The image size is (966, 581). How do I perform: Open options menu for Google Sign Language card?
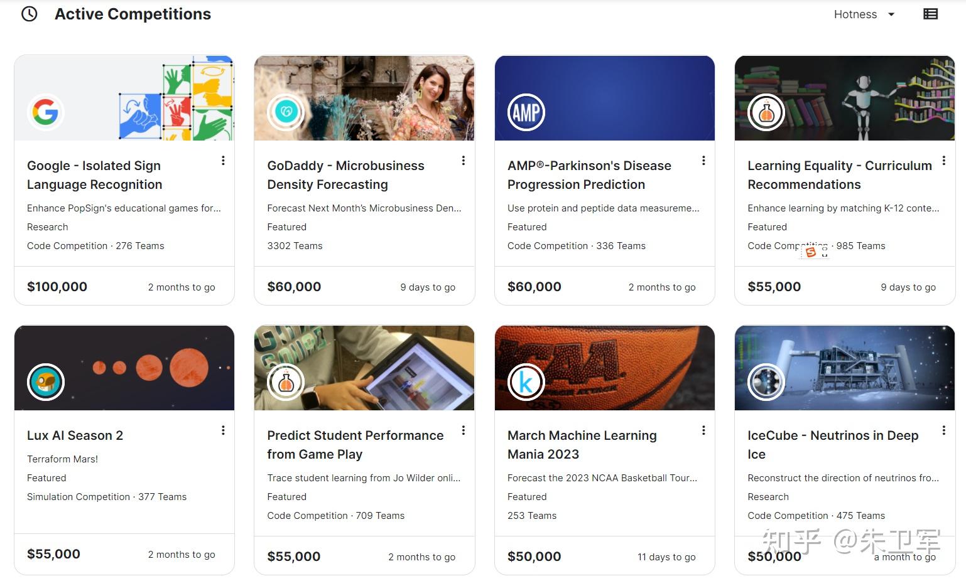click(x=223, y=161)
